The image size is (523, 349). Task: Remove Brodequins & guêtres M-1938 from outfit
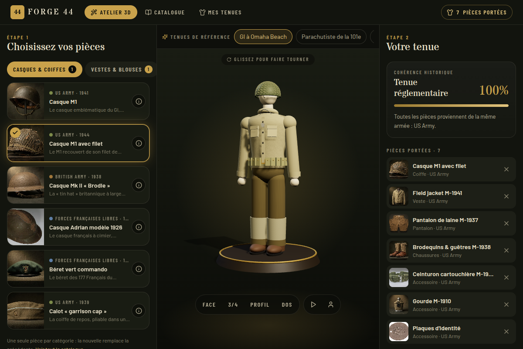[506, 250]
